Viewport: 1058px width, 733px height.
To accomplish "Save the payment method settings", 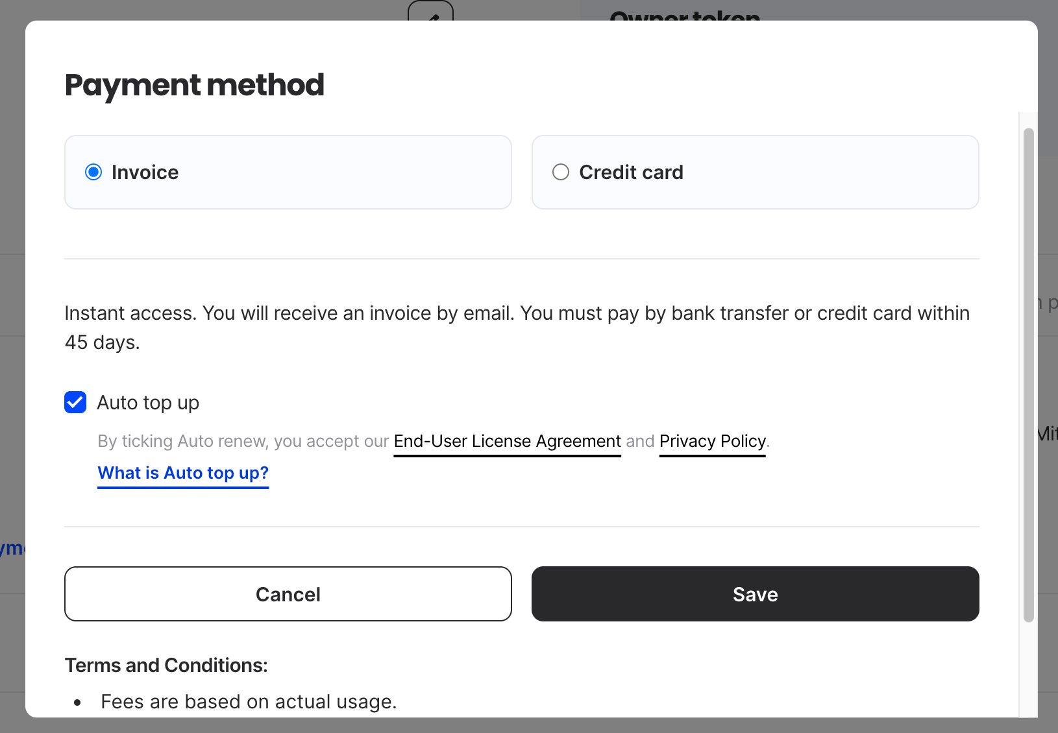I will click(755, 594).
